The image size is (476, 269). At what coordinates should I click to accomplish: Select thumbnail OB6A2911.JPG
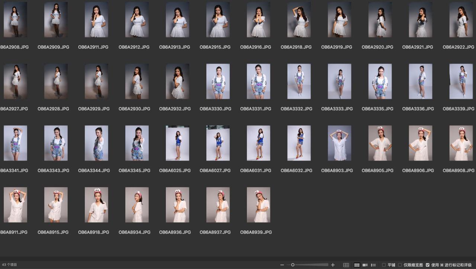tap(96, 20)
